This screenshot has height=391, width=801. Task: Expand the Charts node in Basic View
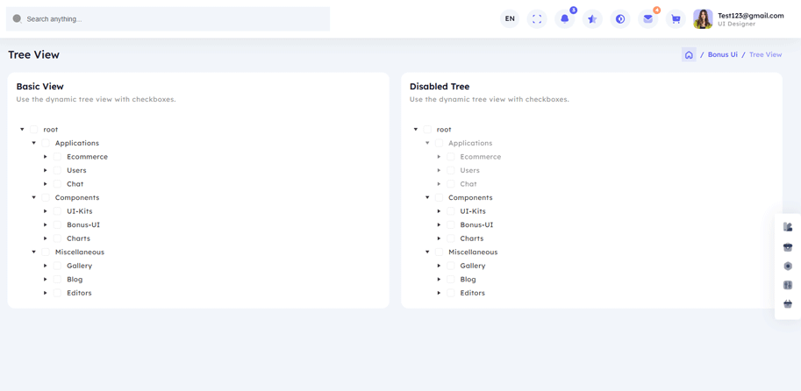[x=46, y=238]
